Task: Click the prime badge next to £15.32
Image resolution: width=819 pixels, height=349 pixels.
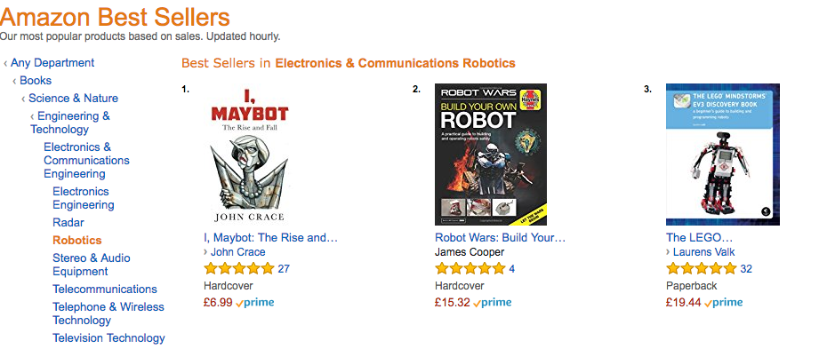Action: tap(493, 303)
